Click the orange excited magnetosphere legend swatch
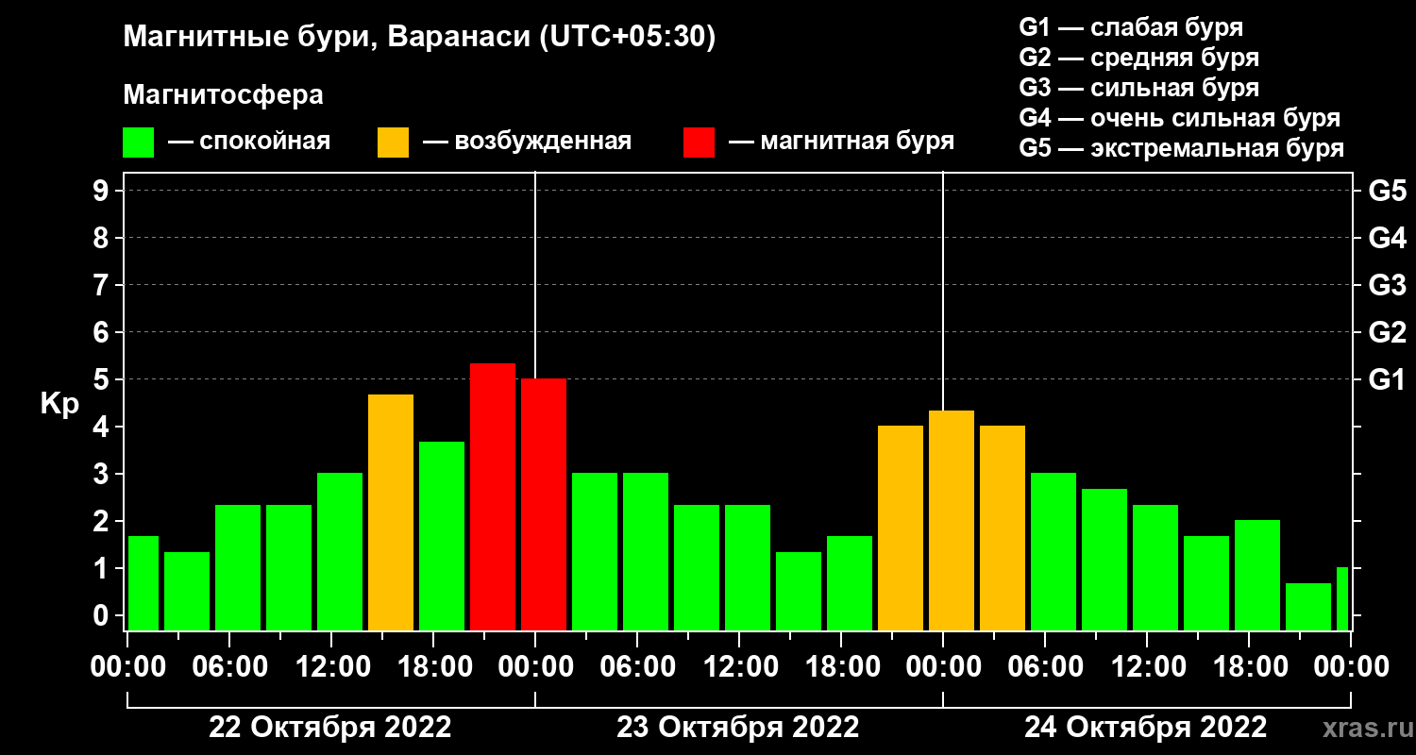This screenshot has width=1416, height=755. [393, 143]
